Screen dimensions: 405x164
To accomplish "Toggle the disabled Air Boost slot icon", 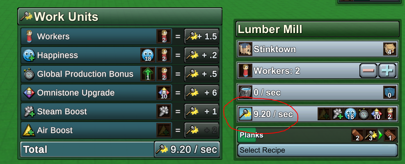I will click(x=164, y=130).
